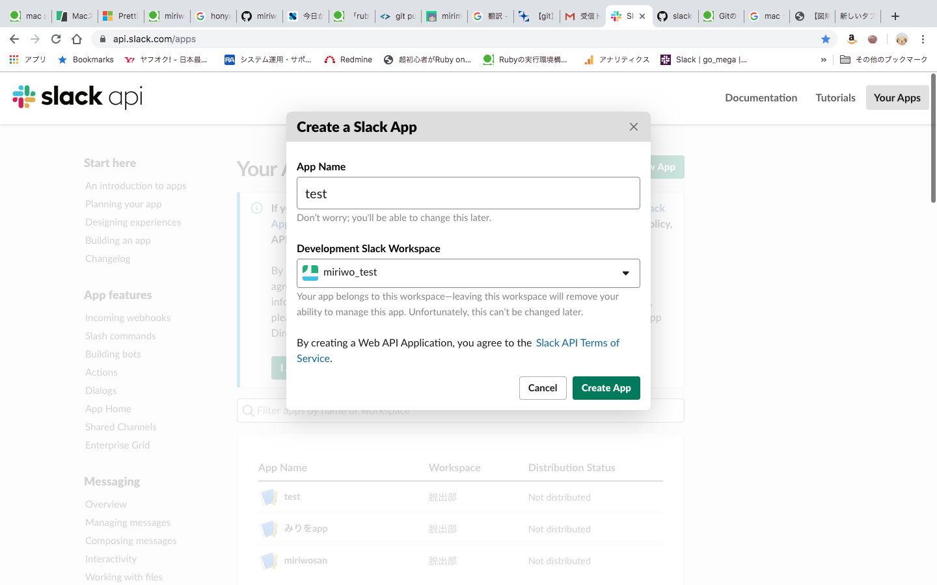The width and height of the screenshot is (937, 585).
Task: Click the Filter apps search field
Action: tap(461, 410)
